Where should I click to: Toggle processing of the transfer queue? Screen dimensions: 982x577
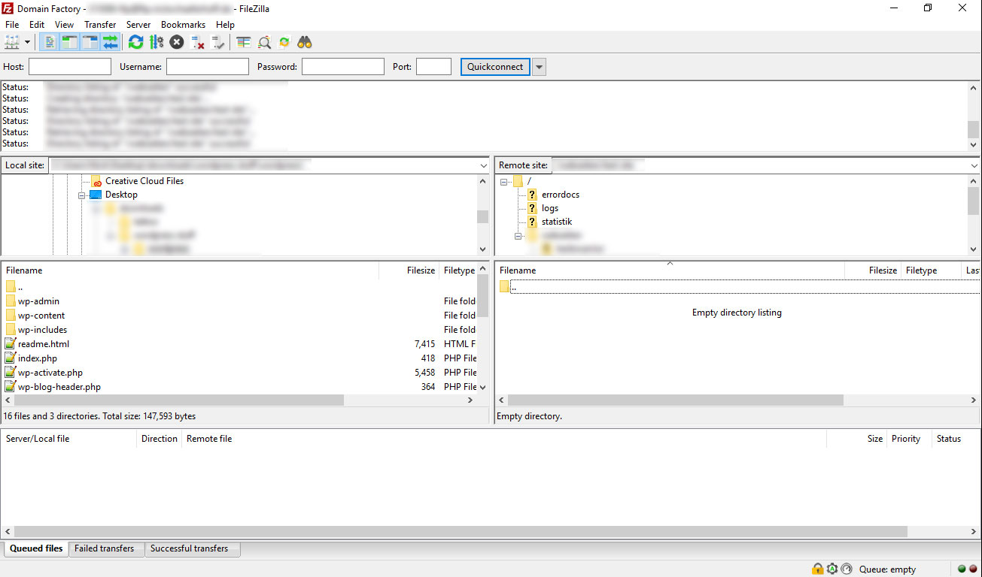point(157,42)
